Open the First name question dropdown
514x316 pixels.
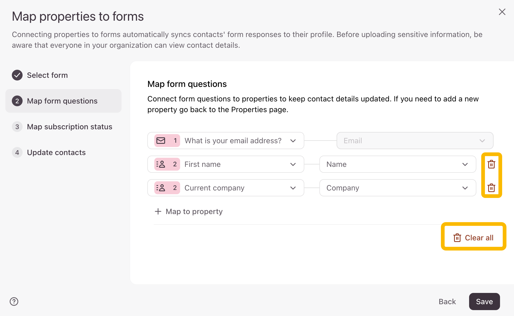coord(293,164)
